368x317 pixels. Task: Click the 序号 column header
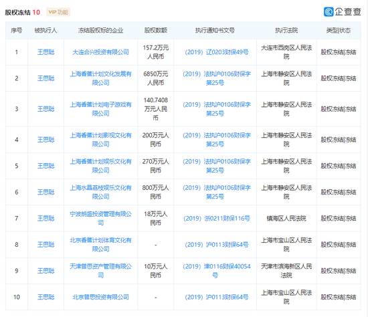click(17, 30)
